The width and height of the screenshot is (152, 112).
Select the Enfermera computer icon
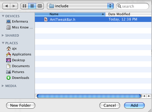coord(9,21)
